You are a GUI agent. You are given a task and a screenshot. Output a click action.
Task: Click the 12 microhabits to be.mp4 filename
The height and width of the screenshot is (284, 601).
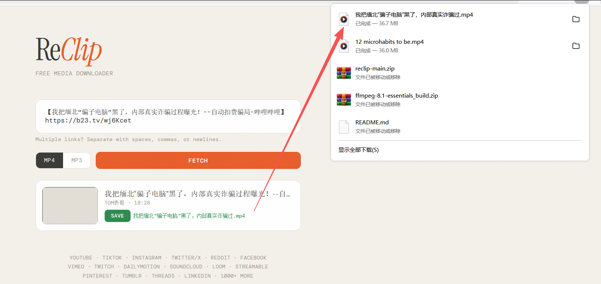coord(390,42)
